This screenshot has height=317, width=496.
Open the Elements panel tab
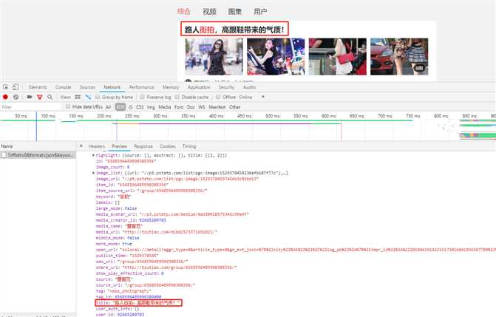(x=38, y=87)
